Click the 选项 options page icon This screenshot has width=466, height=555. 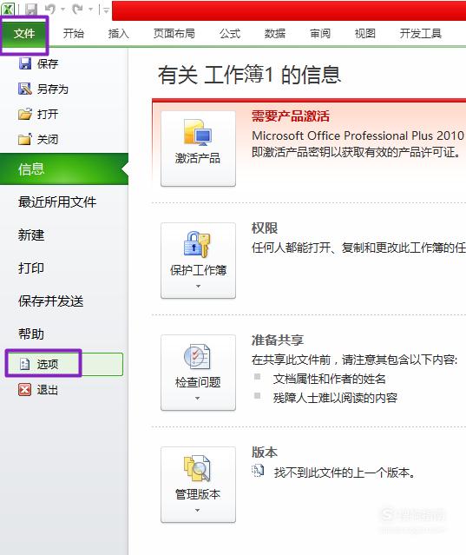click(x=25, y=364)
